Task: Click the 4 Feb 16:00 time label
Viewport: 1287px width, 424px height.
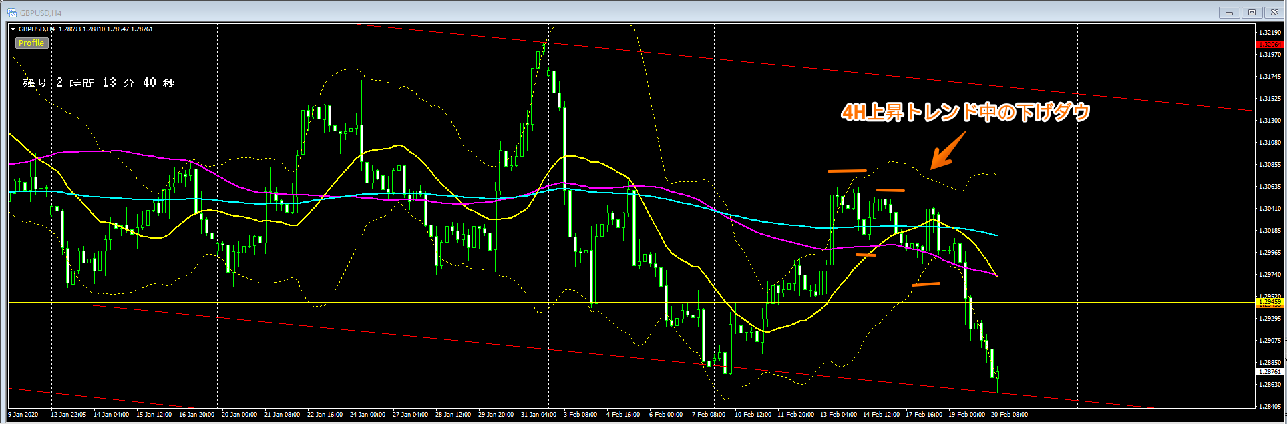Action: pyautogui.click(x=623, y=415)
